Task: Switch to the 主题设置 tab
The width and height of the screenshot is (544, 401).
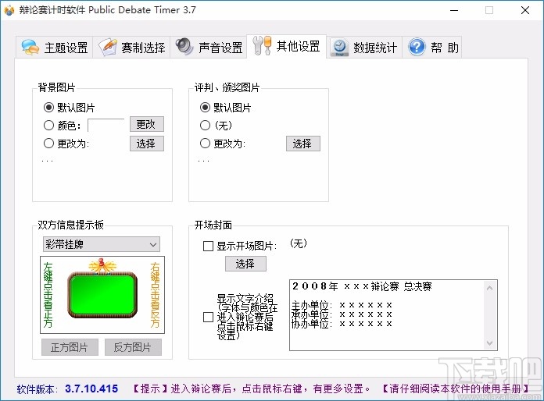Action: pyautogui.click(x=55, y=47)
